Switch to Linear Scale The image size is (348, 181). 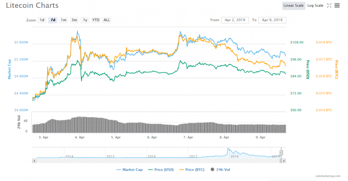coord(294,6)
